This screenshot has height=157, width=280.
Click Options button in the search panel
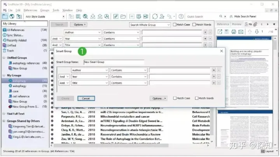click(x=79, y=24)
